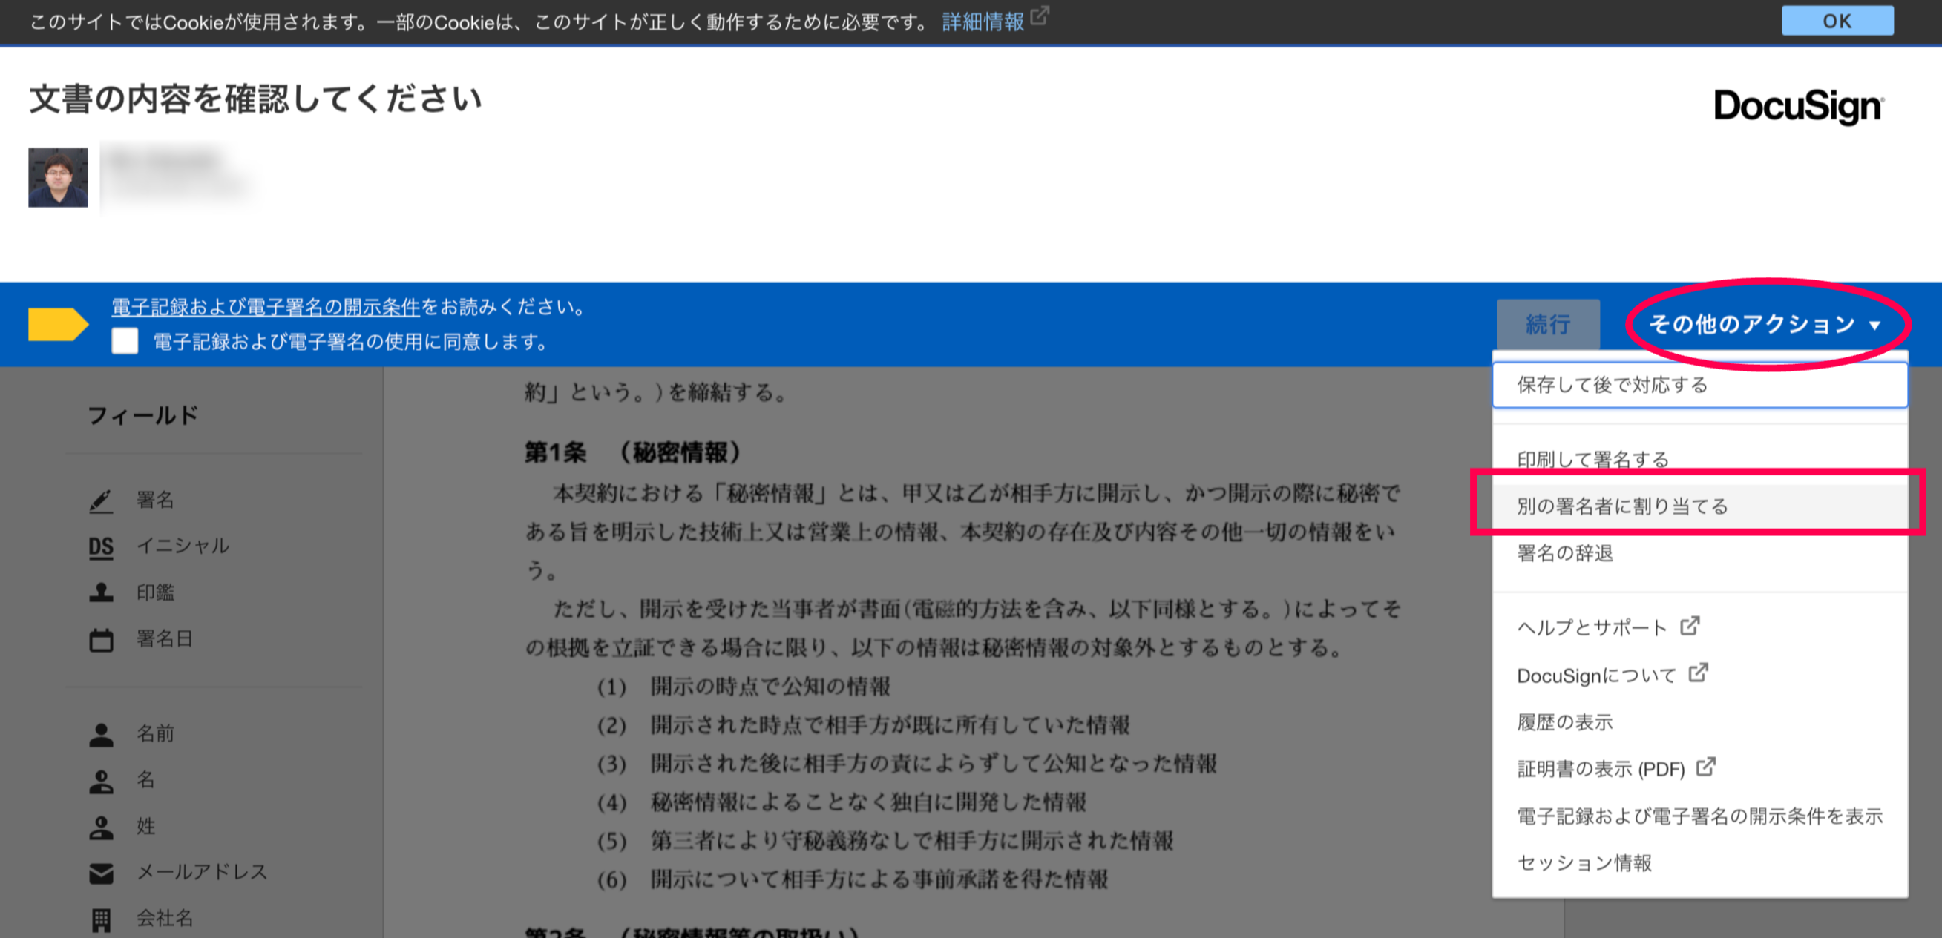Click the 続行 button

click(x=1548, y=325)
